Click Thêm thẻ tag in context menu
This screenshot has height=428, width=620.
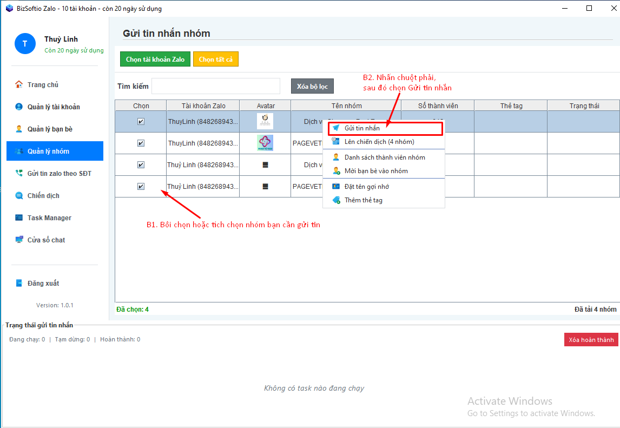pos(363,200)
